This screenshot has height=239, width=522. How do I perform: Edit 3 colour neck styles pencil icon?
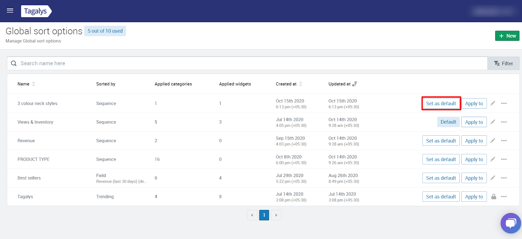[493, 103]
